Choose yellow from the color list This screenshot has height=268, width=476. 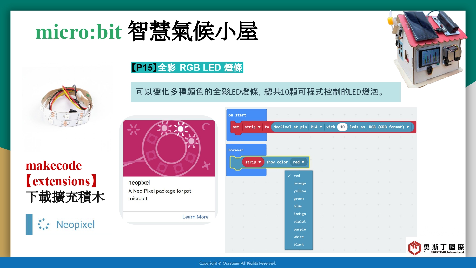coord(300,191)
